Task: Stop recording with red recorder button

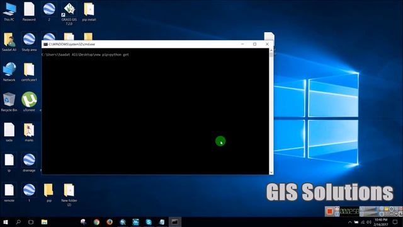Action: pos(329,212)
